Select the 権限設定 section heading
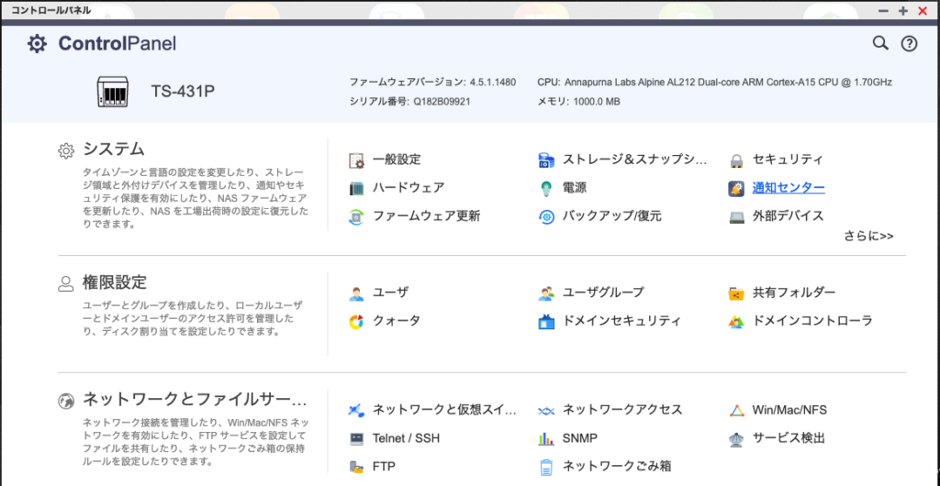The width and height of the screenshot is (940, 486). (115, 282)
